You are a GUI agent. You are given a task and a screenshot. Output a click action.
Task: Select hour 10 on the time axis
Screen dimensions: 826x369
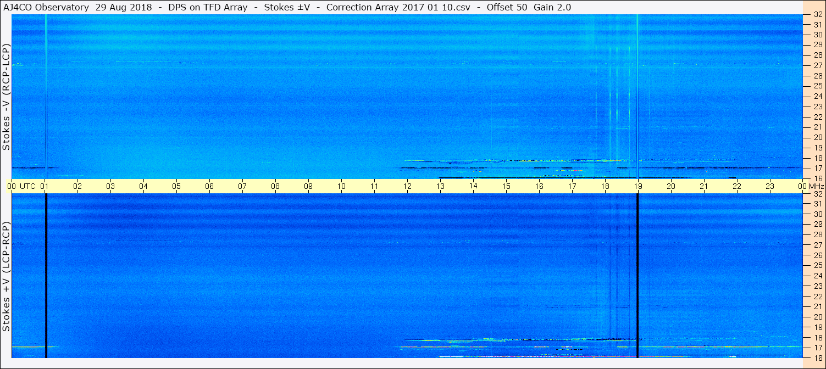(x=341, y=186)
